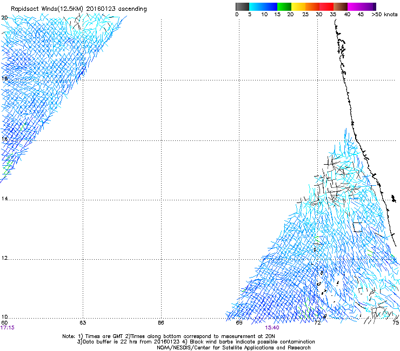Viewport: 400px width, 351px height.
Task: Click the purple time stamp "15:40"
Action: pos(272,328)
